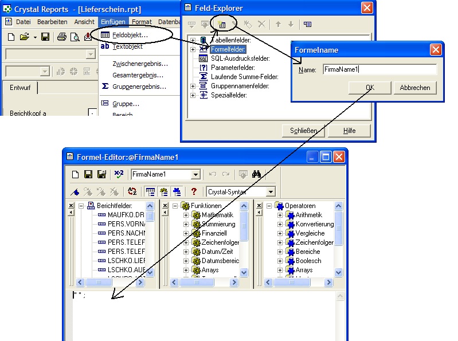This screenshot has height=341, width=458.
Task: Close Berichtfelder panel with its X button
Action: 71,206
